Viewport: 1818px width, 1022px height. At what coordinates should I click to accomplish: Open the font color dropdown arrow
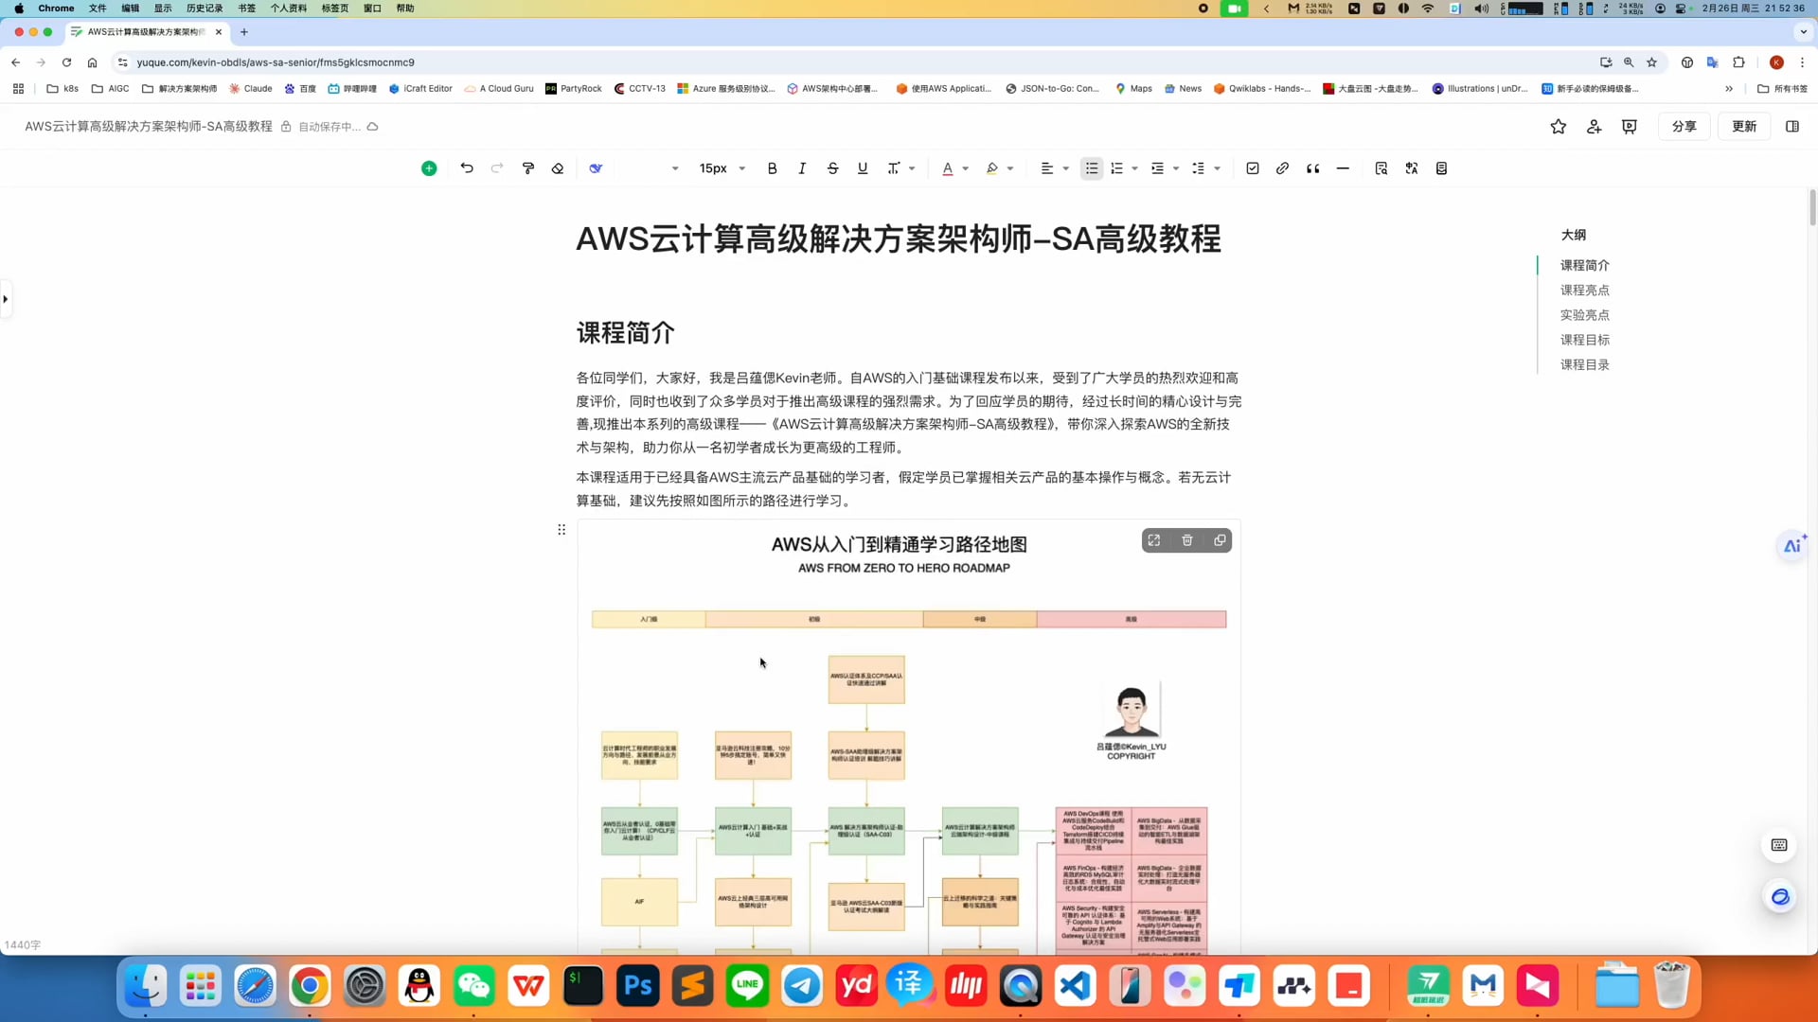(x=966, y=167)
